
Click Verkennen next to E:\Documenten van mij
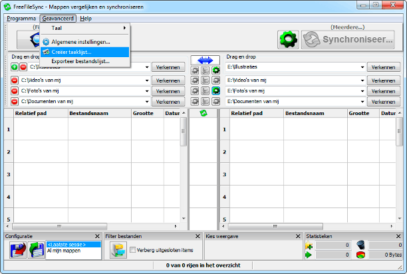(x=383, y=102)
